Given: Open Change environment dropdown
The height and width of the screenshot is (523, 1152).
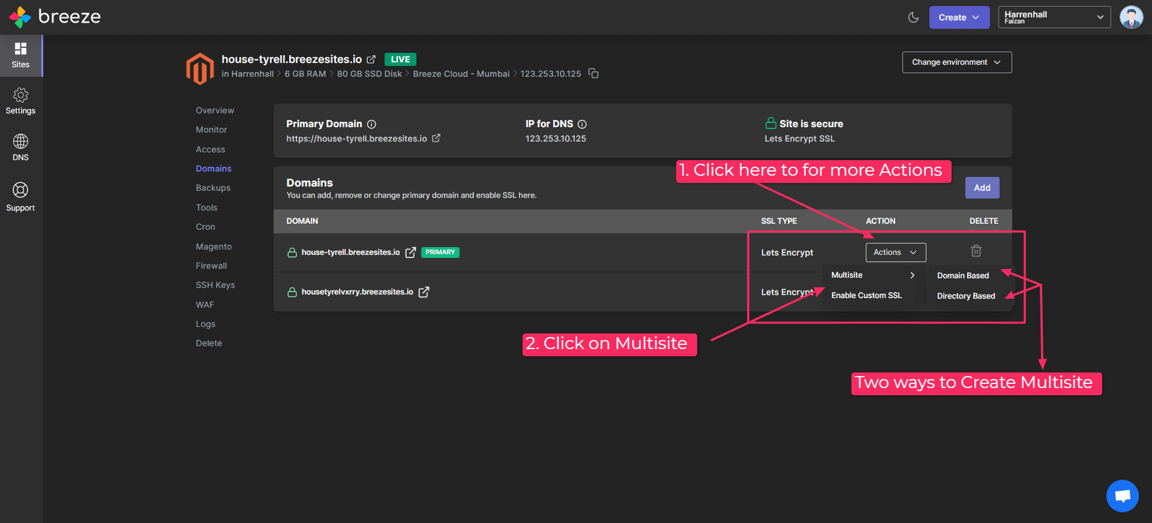Looking at the screenshot, I should 956,62.
